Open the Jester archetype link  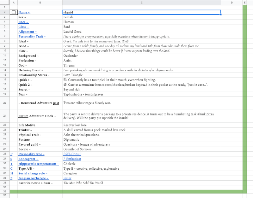(x=67, y=178)
